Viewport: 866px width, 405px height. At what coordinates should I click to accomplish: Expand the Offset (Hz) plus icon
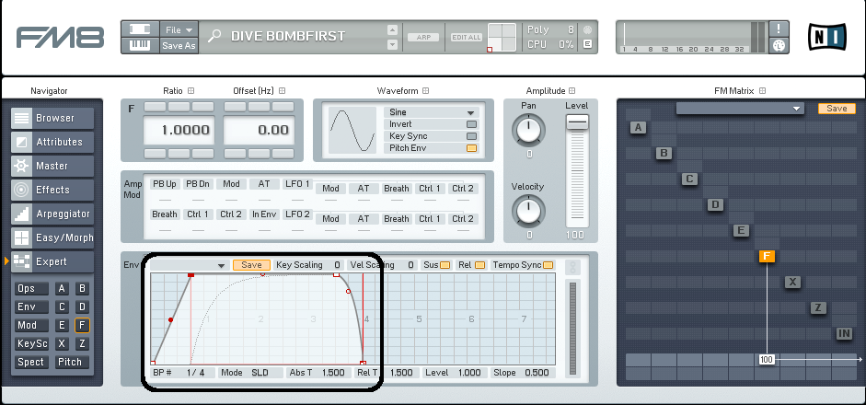(282, 90)
